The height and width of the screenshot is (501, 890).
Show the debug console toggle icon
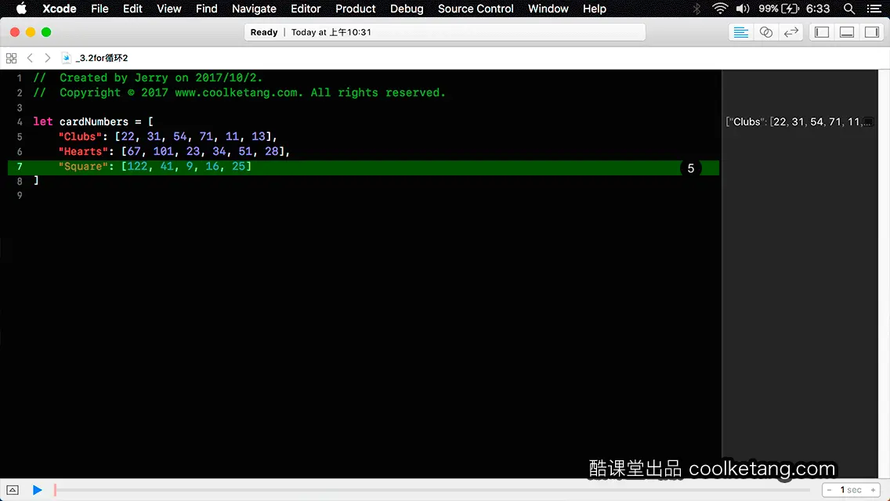point(13,490)
